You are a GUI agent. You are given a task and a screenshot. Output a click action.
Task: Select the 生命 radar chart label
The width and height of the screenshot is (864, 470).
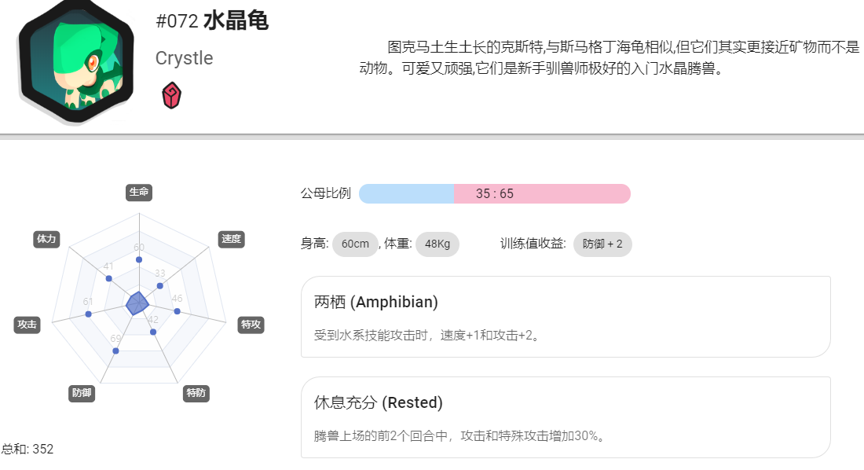[x=139, y=192]
